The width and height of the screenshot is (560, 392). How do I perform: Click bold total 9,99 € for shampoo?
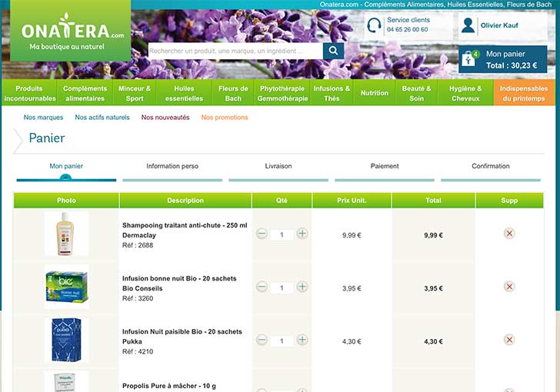(x=434, y=235)
